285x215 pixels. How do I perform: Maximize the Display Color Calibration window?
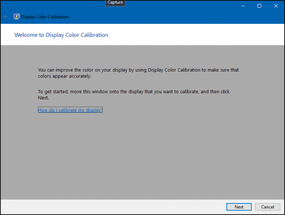tap(259, 6)
